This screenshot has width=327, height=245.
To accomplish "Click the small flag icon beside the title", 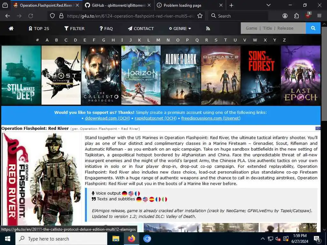I will pos(318,128).
